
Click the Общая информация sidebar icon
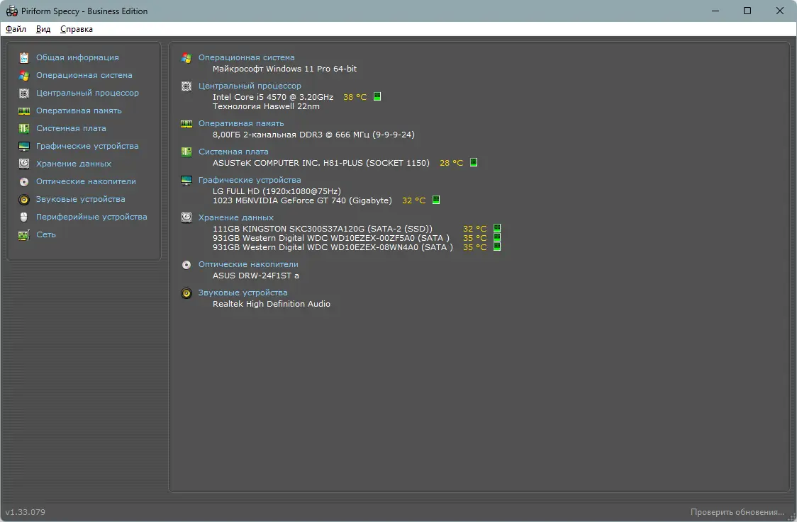click(x=24, y=57)
